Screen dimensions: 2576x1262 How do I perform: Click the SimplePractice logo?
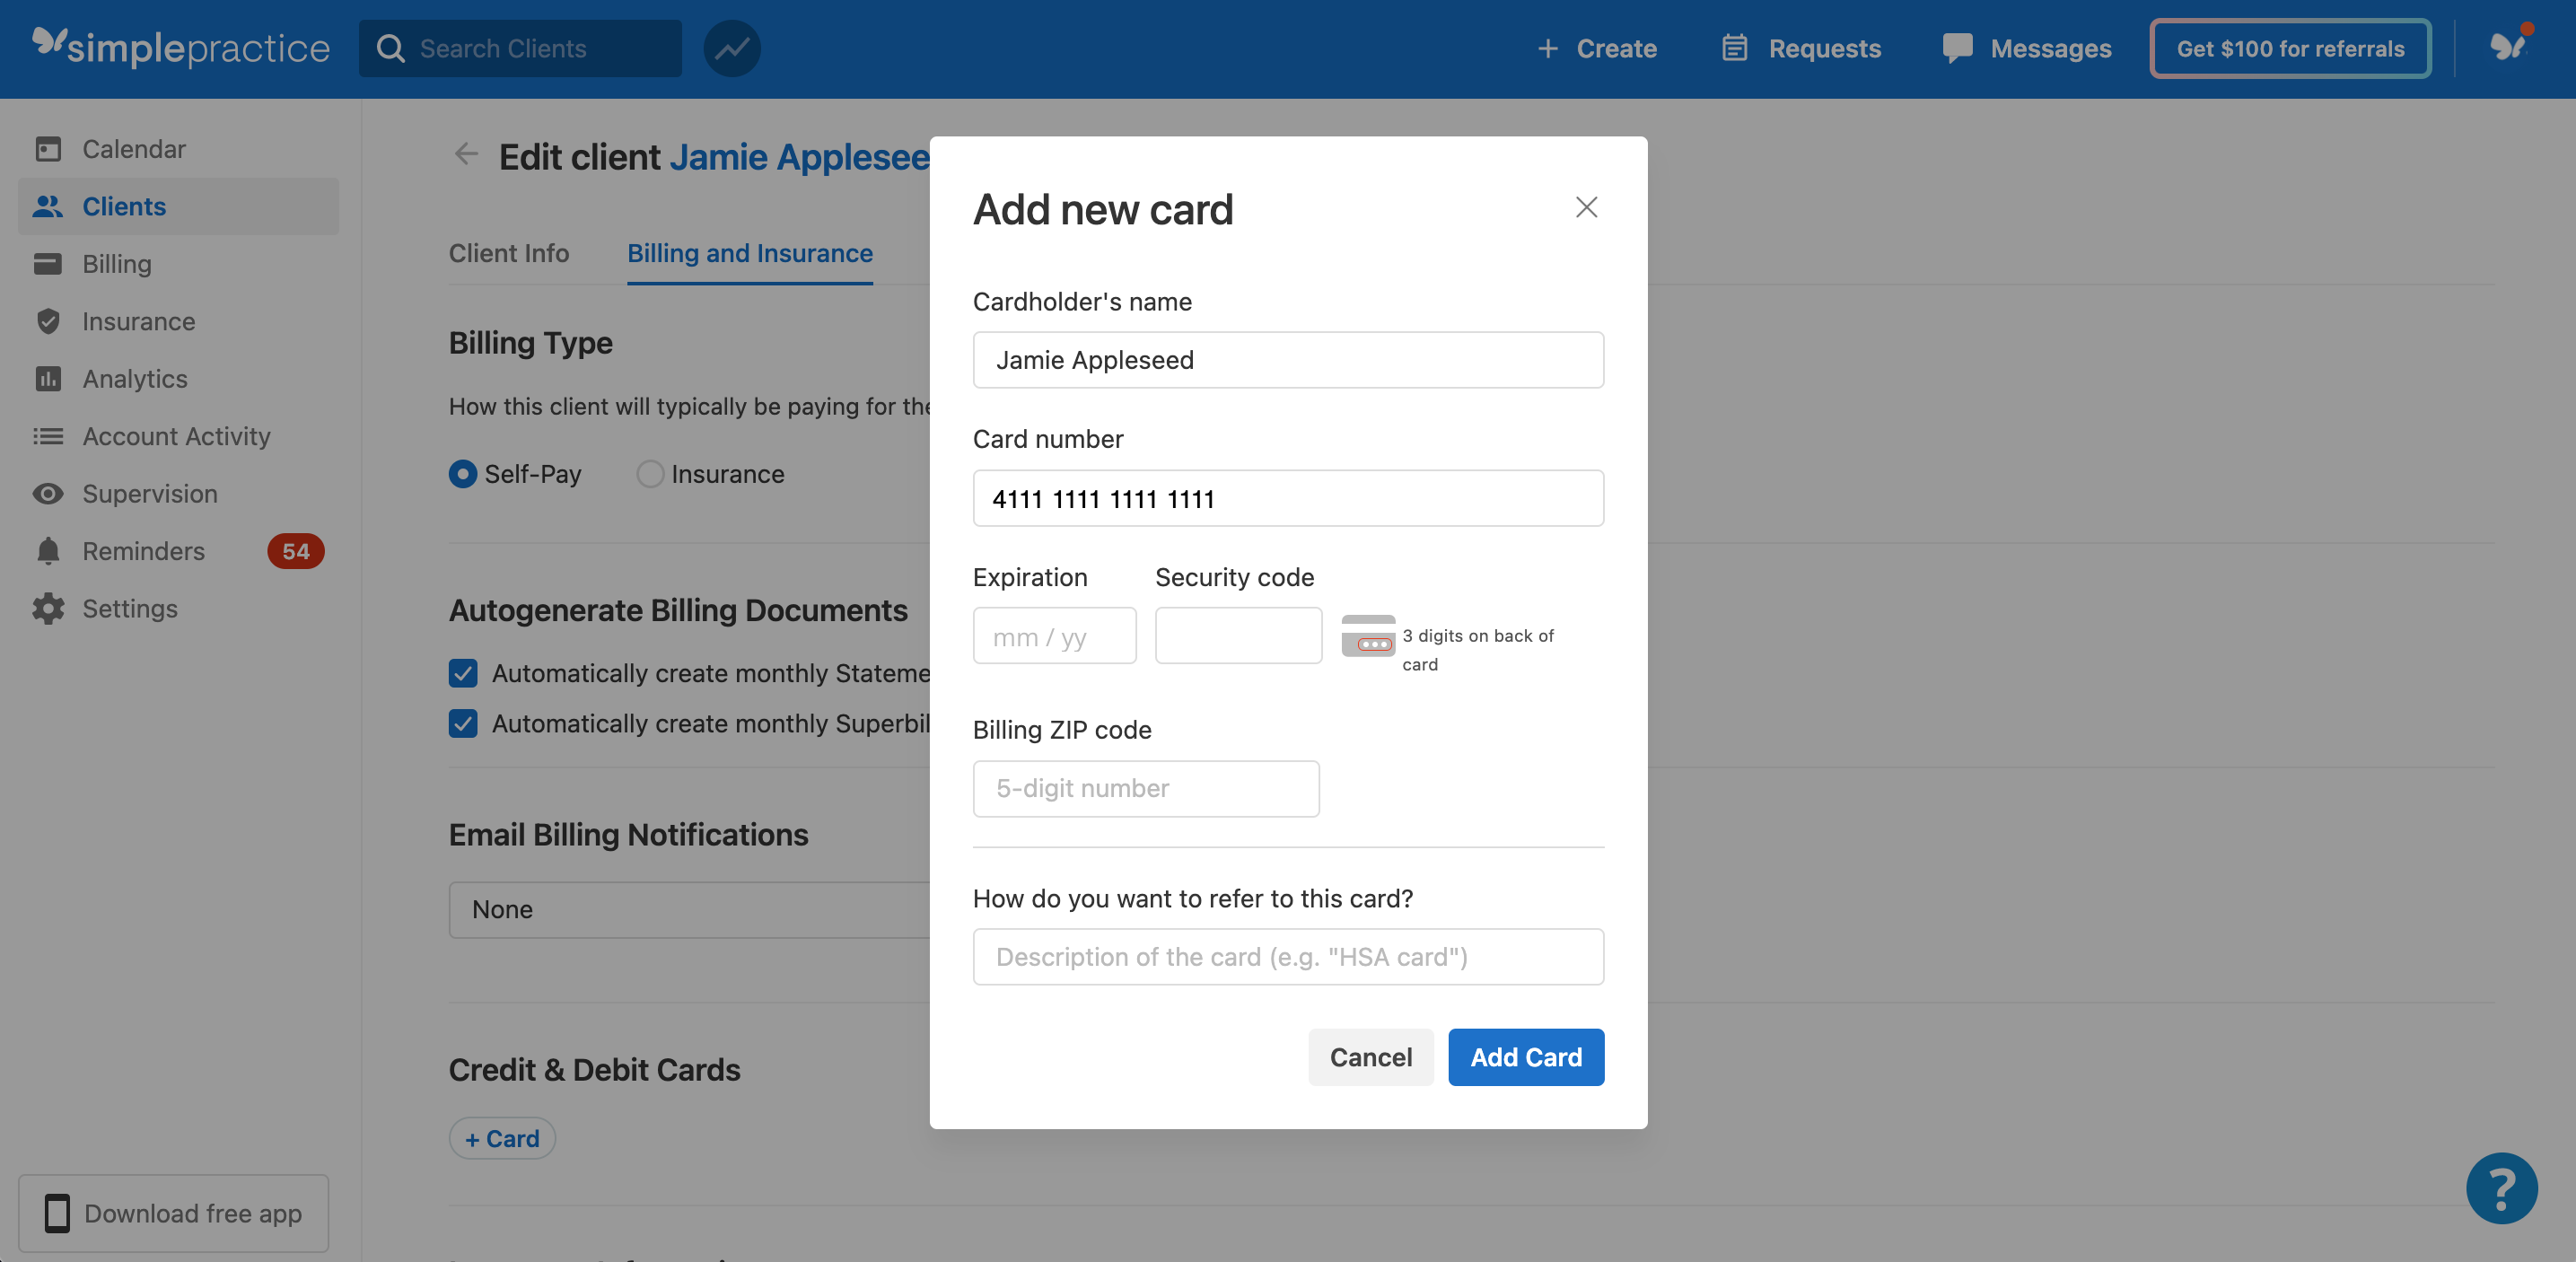[181, 47]
